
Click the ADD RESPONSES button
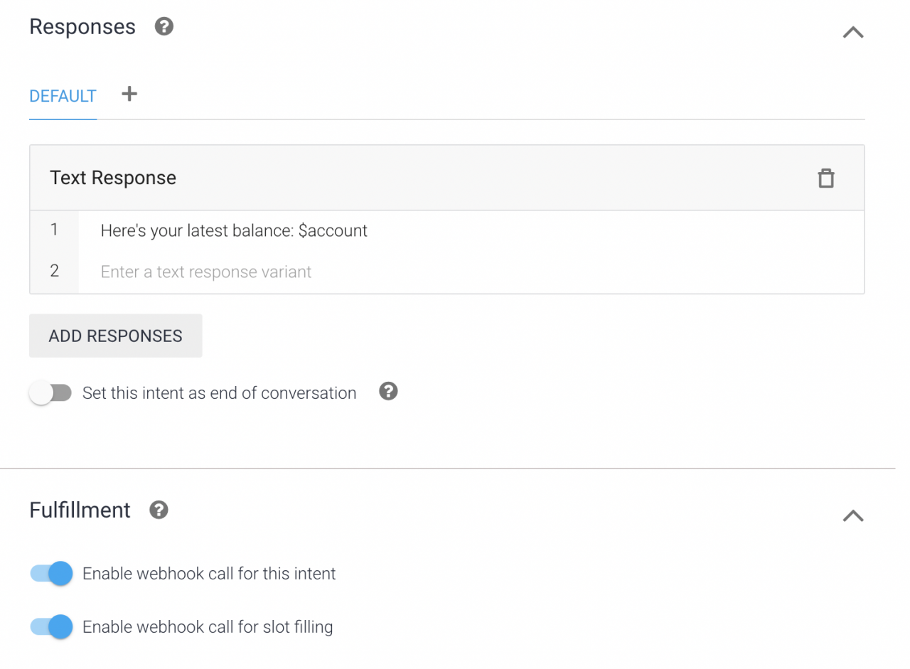pyautogui.click(x=116, y=336)
